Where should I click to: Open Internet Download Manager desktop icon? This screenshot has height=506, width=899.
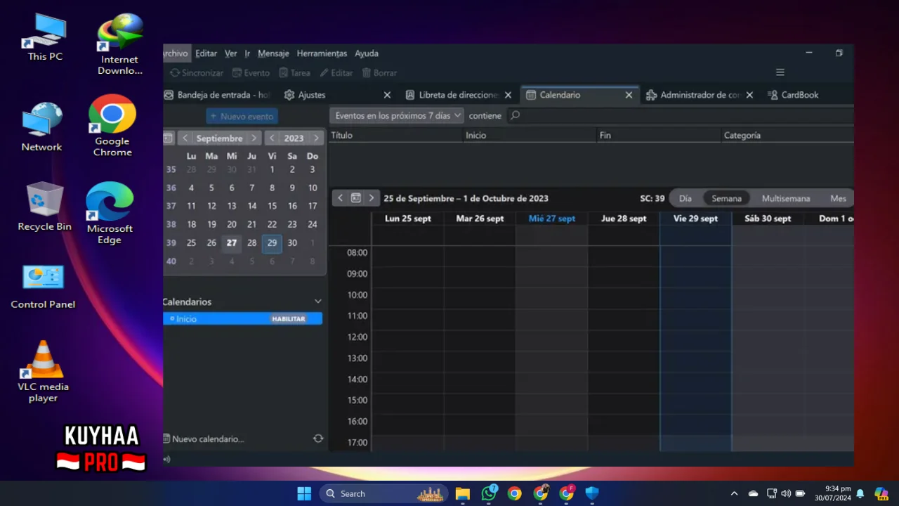pyautogui.click(x=120, y=44)
